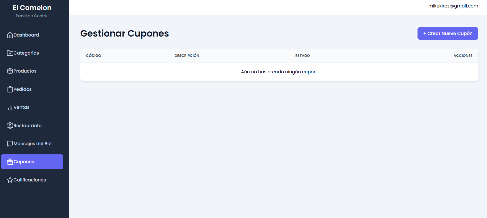Click the Dashboard home icon
The image size is (487, 218).
(10, 35)
